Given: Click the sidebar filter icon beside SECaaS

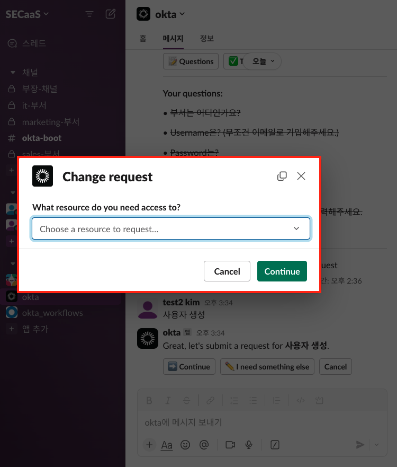Looking at the screenshot, I should pos(89,14).
